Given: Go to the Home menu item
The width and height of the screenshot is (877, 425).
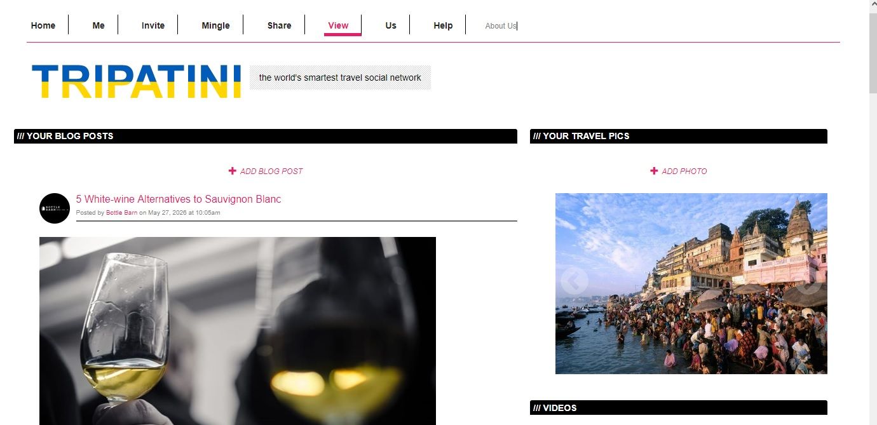Looking at the screenshot, I should 43,25.
